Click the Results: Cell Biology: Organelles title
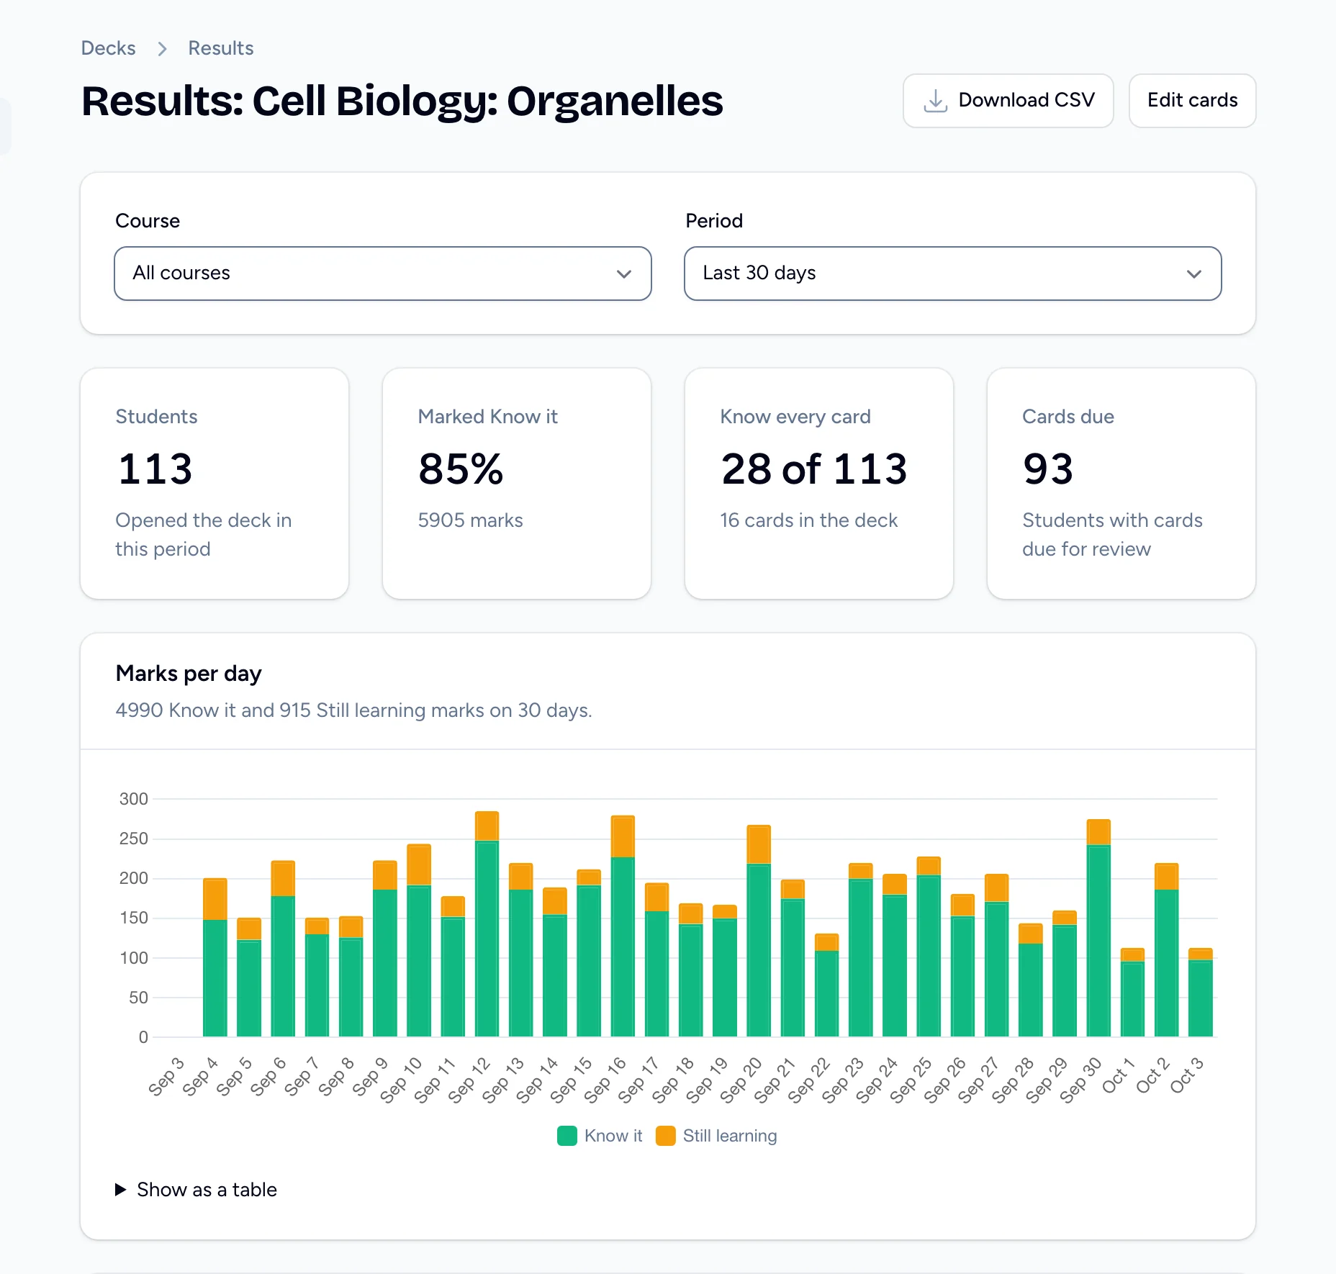The image size is (1336, 1274). pos(402,101)
